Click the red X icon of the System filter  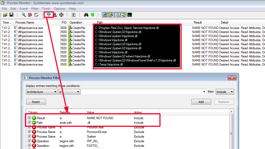(x=34, y=136)
